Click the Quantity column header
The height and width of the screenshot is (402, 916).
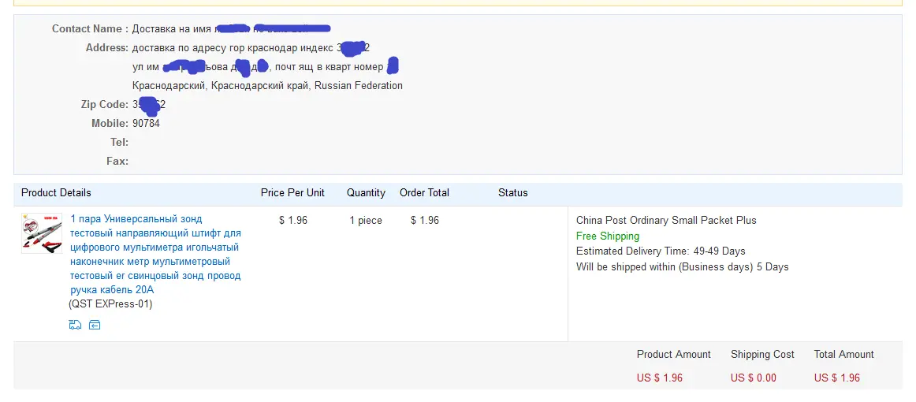(366, 193)
